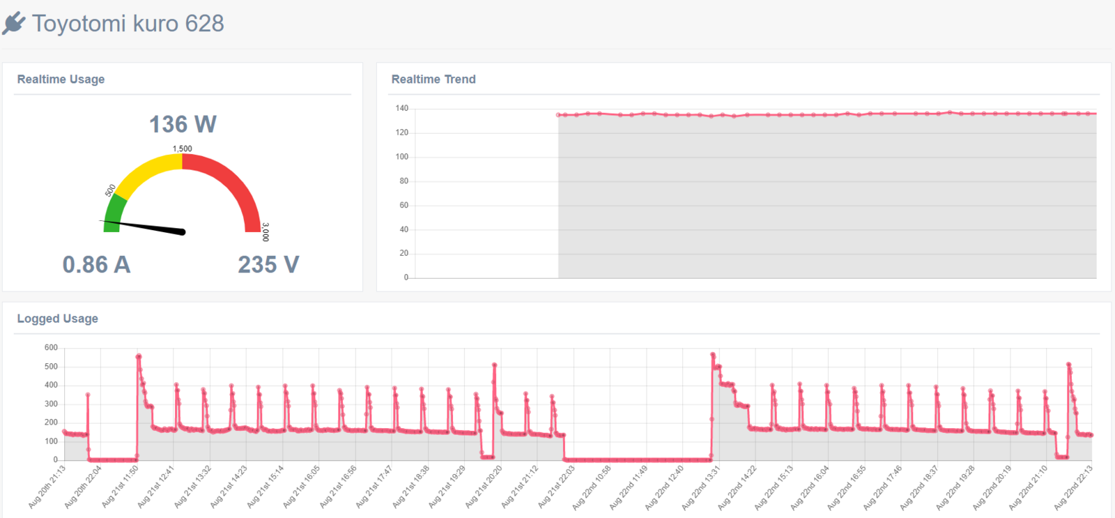1115x518 pixels.
Task: Click the 'Aug 20th 22:04' x-axis label
Action: [84, 487]
